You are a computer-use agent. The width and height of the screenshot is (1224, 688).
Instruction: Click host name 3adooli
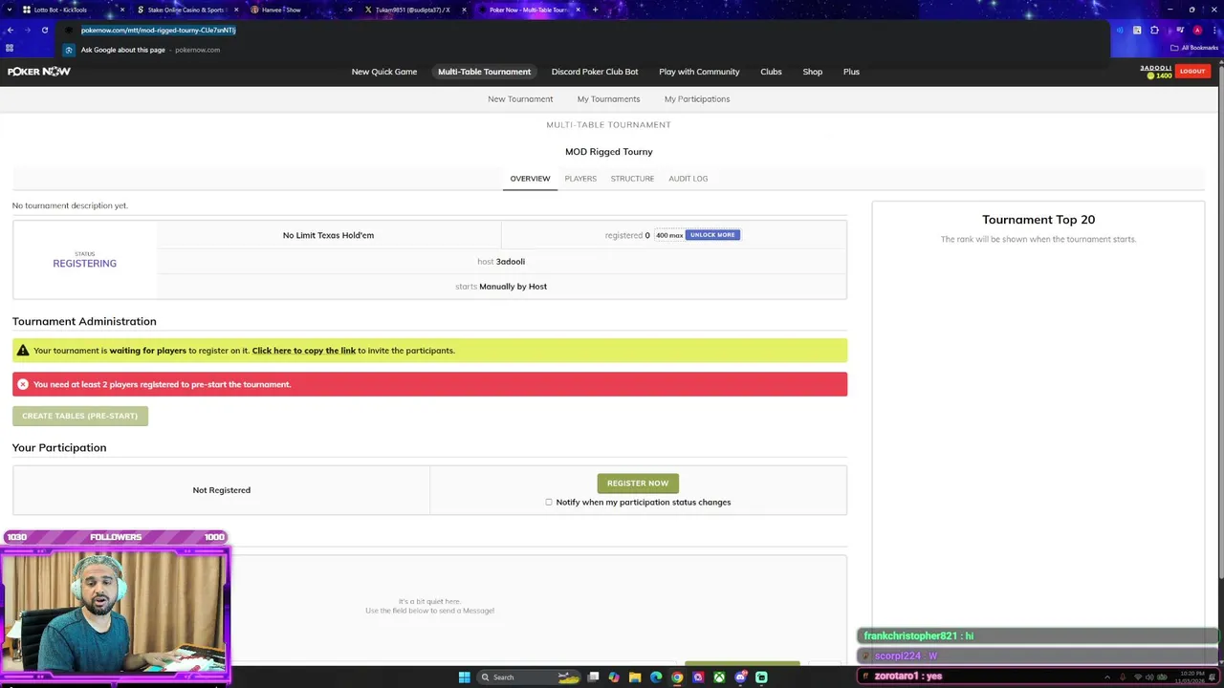[510, 261]
